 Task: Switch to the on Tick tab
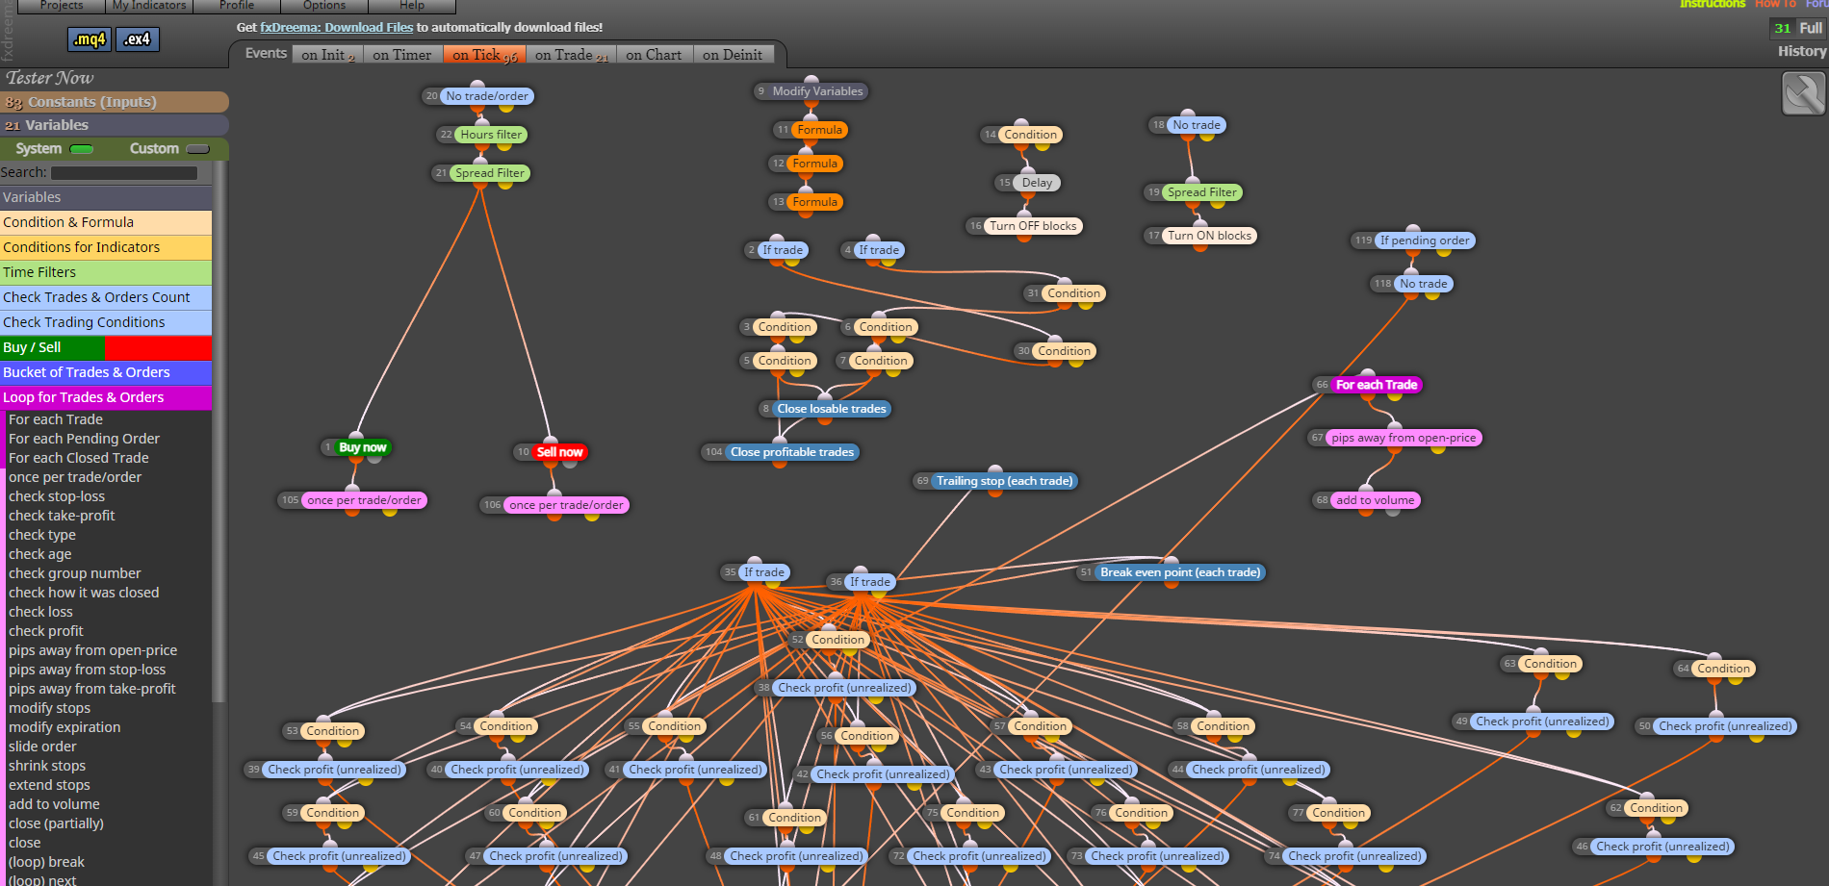point(484,55)
